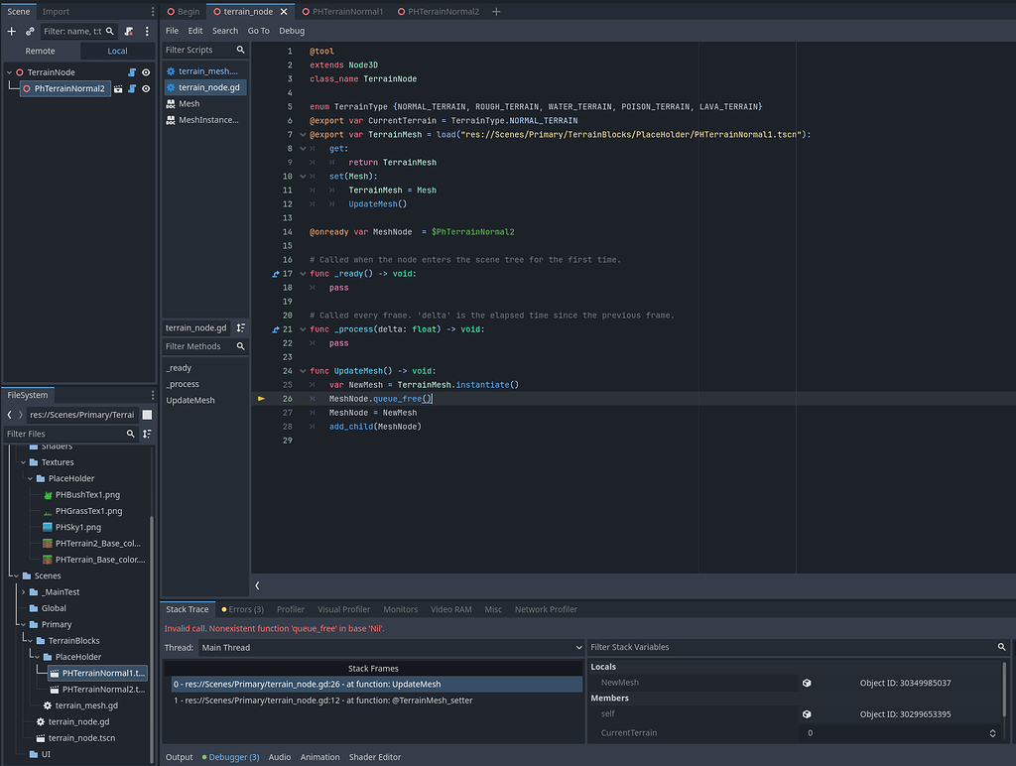Screen dimensions: 1016x766
Task: Increase CurrentTerrain using its stepper arrow
Action: (x=992, y=729)
